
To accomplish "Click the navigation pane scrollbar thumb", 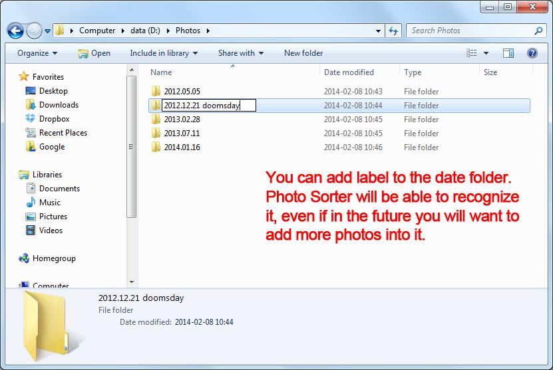I will click(132, 147).
